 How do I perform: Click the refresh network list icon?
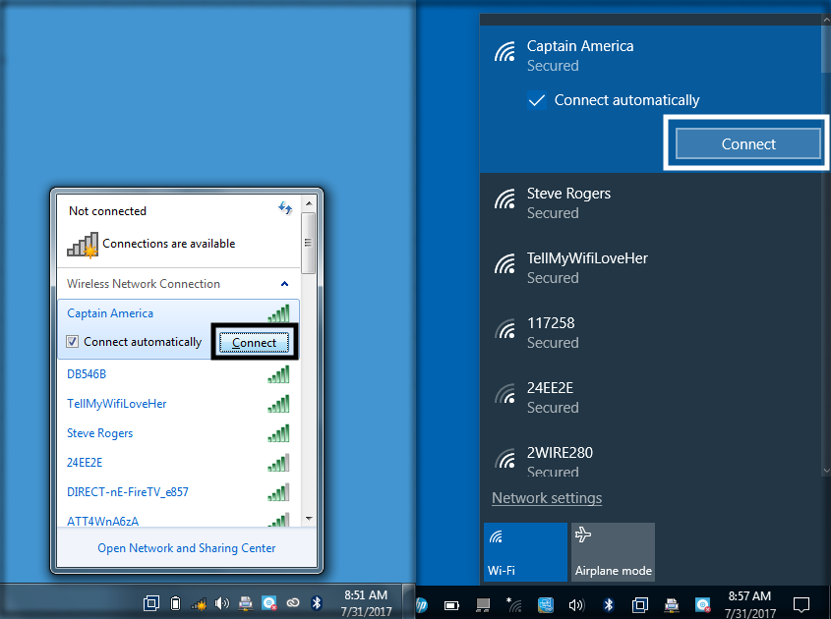pos(285,208)
